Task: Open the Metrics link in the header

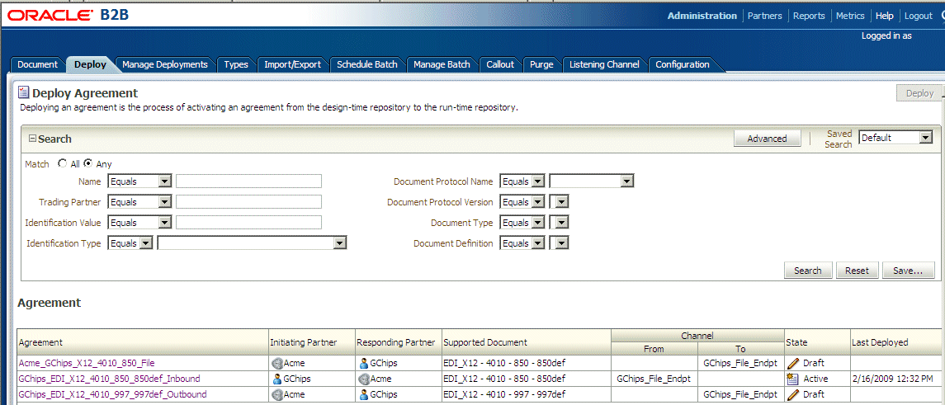Action: tap(850, 16)
